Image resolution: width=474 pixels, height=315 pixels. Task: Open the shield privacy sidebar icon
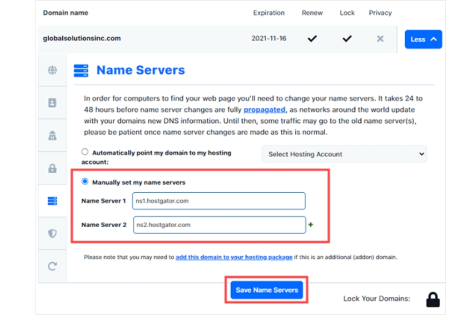coord(52,233)
